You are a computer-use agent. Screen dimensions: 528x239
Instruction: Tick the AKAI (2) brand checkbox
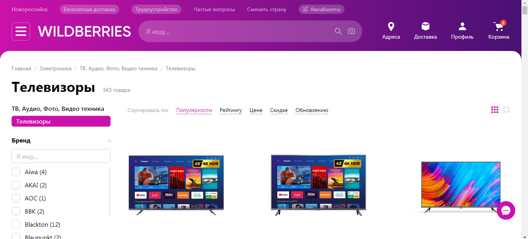16,185
